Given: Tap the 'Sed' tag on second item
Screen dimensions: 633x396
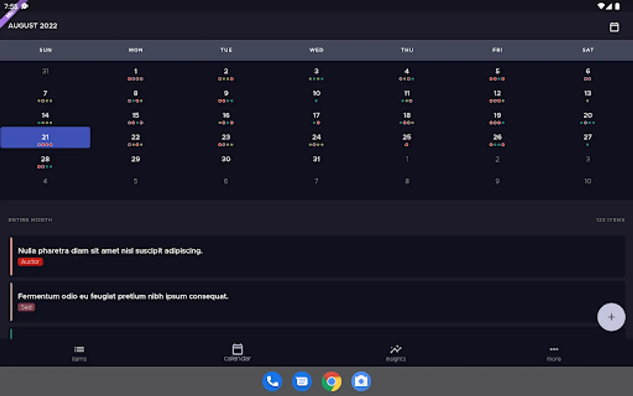Looking at the screenshot, I should (26, 307).
